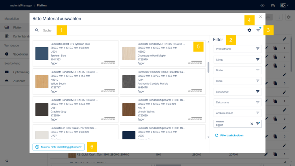295x166 pixels.
Task: Select the Lincoln Walnut thumbnail
Action: pos(129,109)
